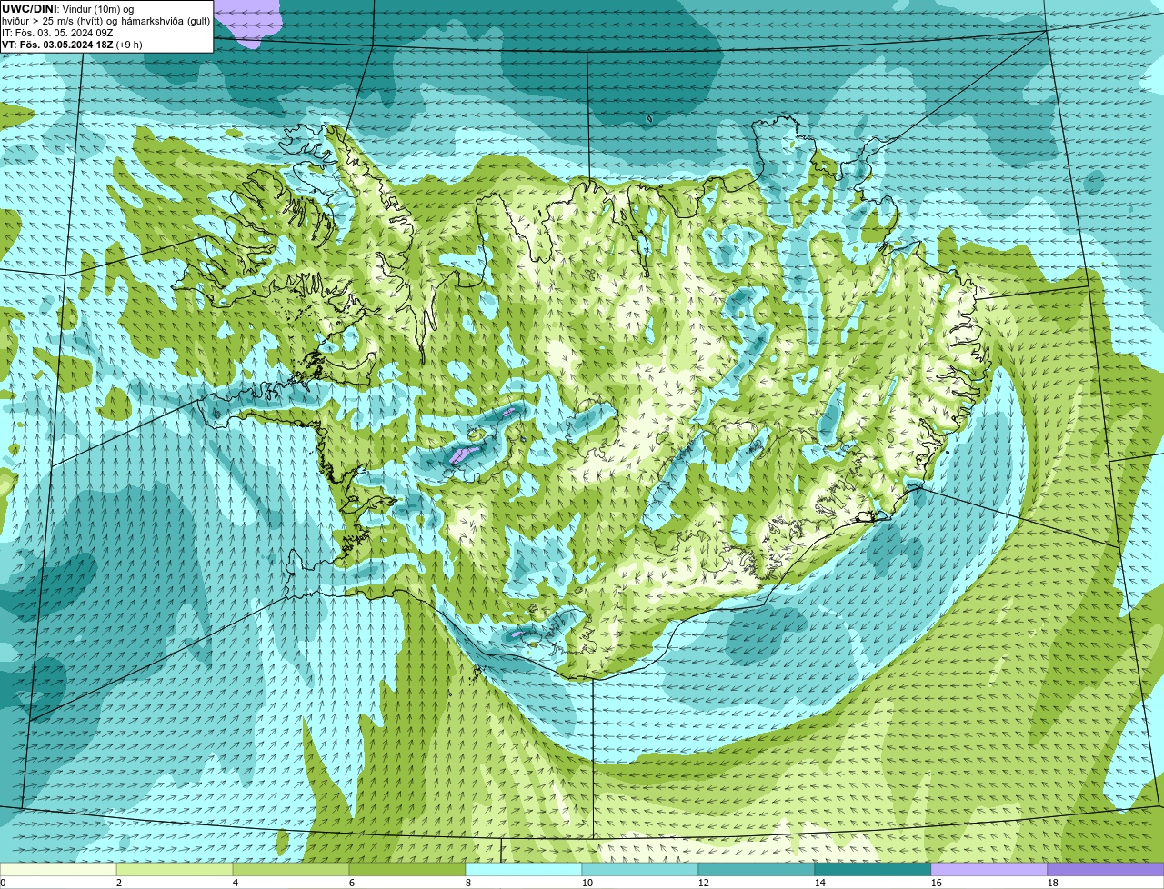Click the "2" scale label

pyautogui.click(x=119, y=883)
